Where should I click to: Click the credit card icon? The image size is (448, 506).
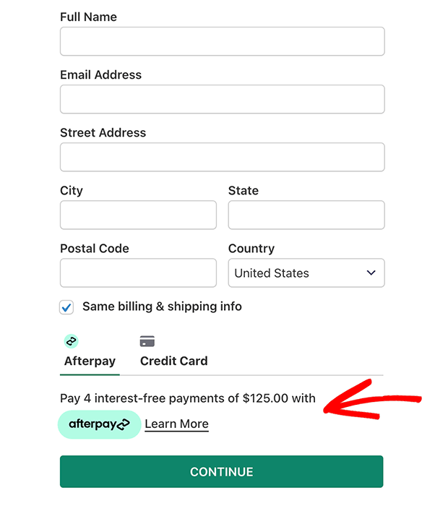point(147,341)
